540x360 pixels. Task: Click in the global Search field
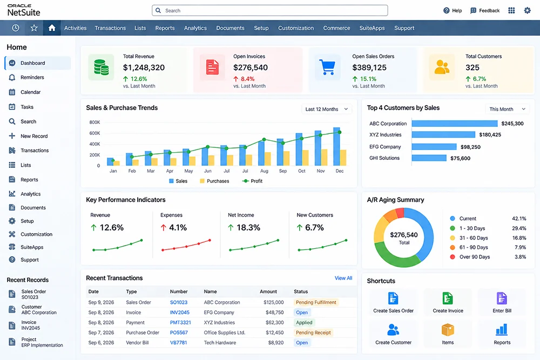270,10
